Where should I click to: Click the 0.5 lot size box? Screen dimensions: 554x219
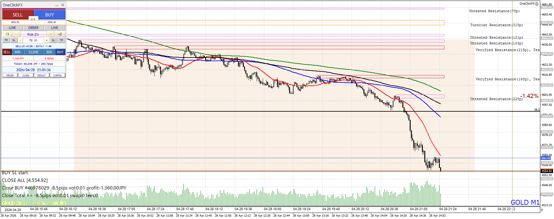click(33, 19)
